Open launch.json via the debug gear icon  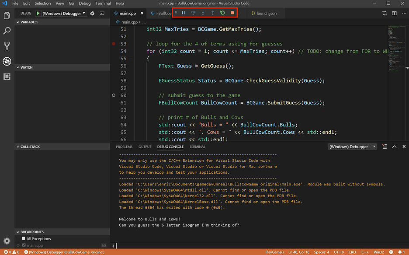pos(92,14)
